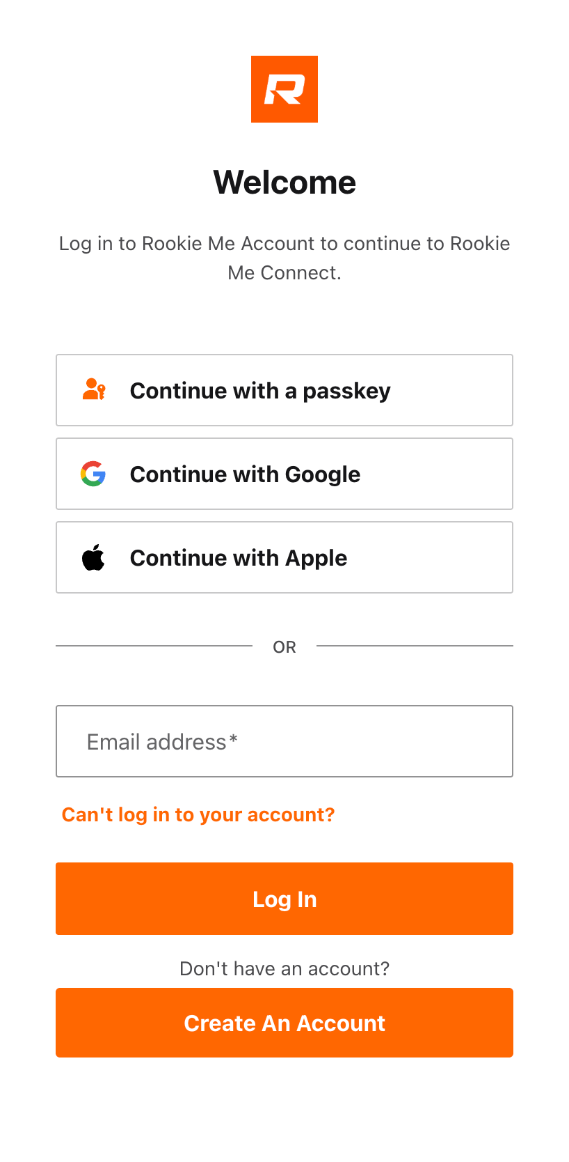
Task: Click the Welcome heading
Action: [284, 183]
